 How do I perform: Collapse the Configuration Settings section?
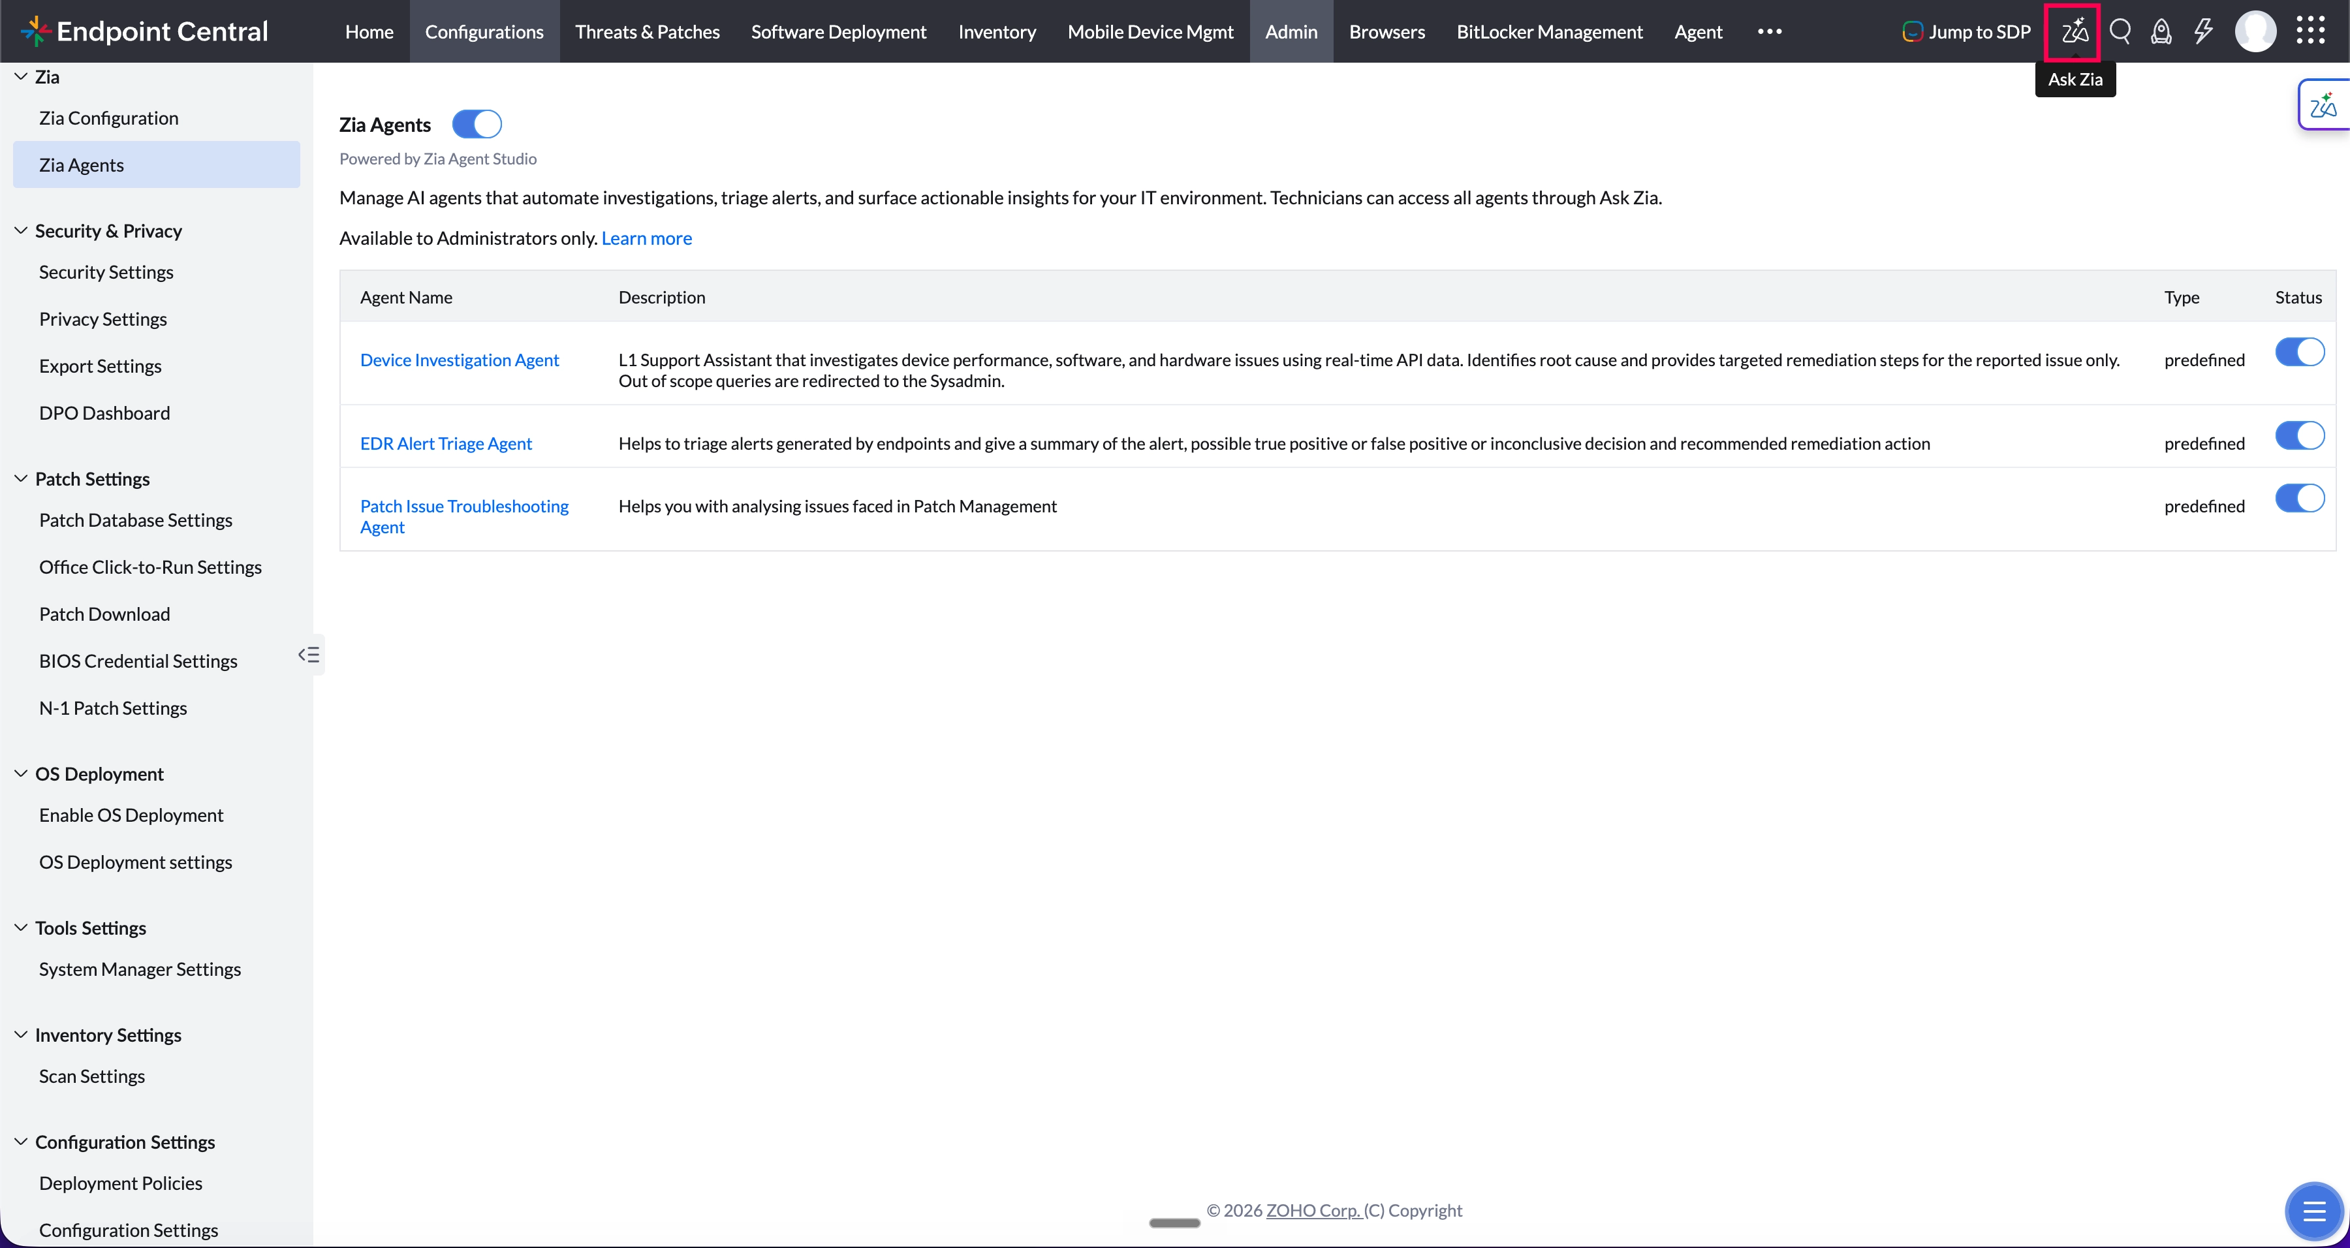pyautogui.click(x=21, y=1142)
